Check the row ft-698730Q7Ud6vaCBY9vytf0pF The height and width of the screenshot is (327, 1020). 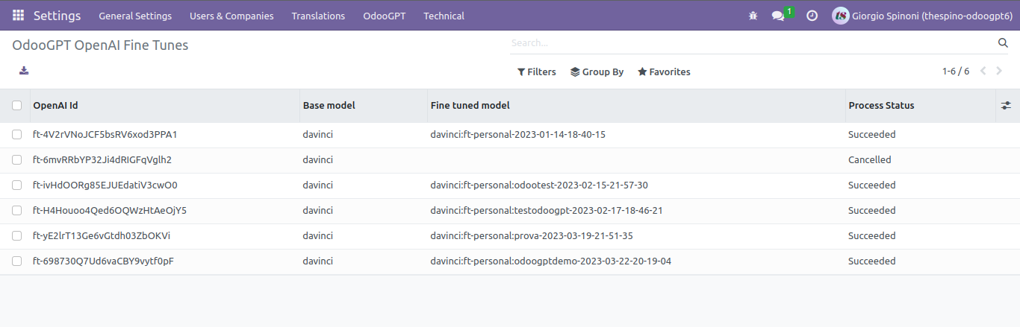tap(16, 261)
